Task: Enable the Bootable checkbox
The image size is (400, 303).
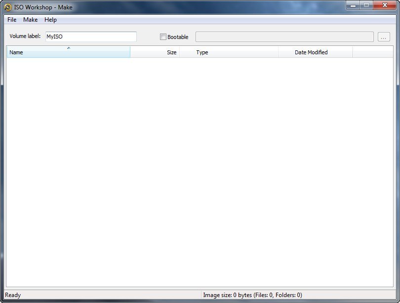Action: tap(163, 37)
